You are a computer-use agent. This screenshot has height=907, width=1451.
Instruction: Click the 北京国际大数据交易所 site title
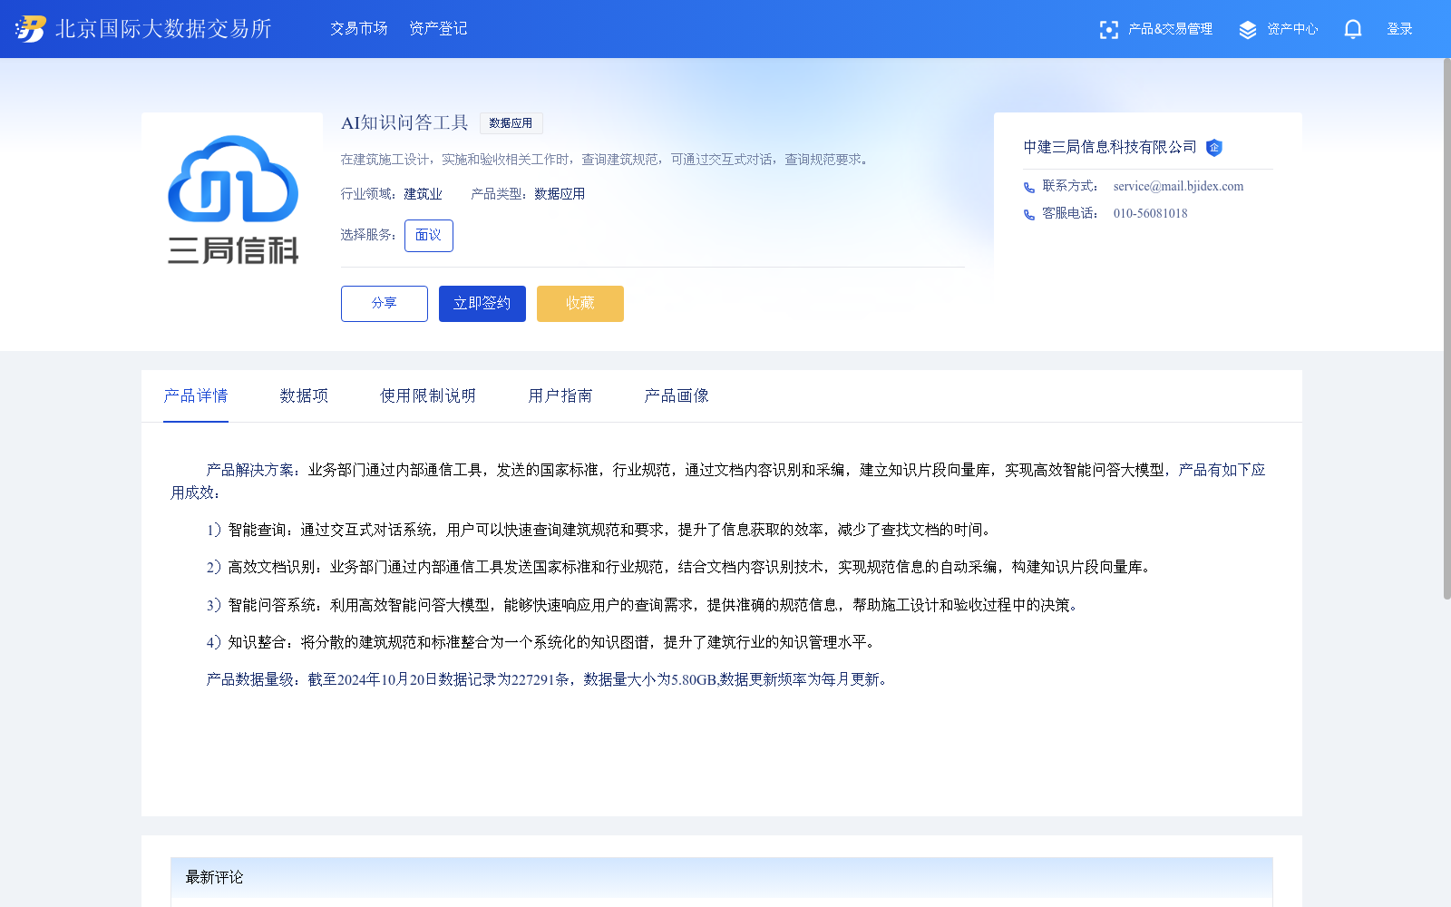[163, 29]
